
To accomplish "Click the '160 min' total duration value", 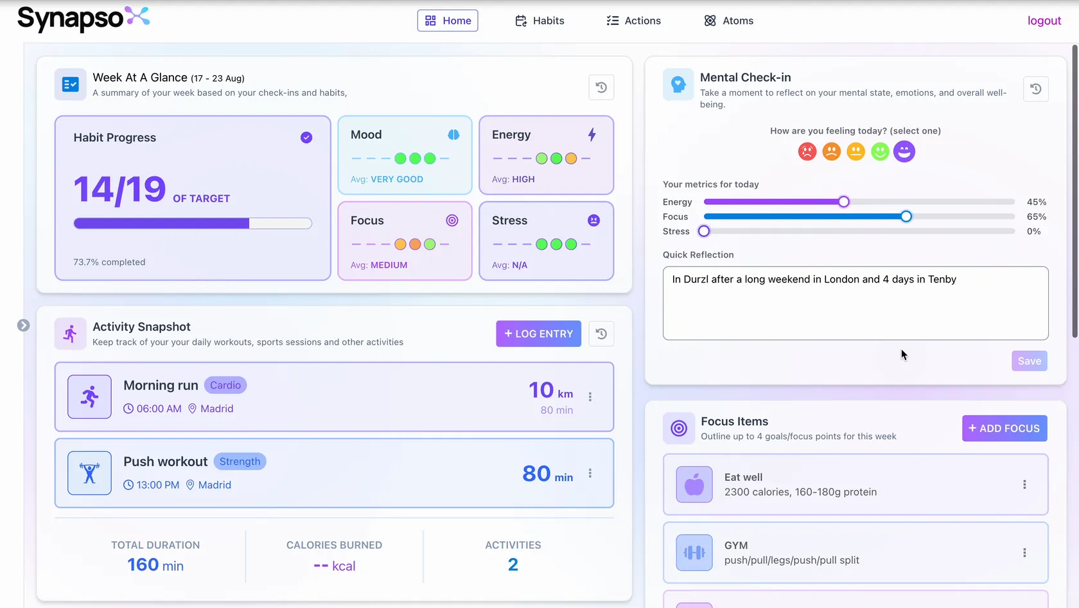I will tap(155, 565).
